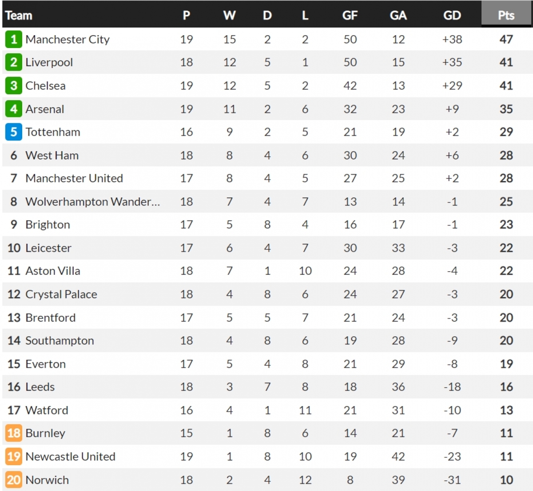The image size is (533, 491).
Task: Open the Manchester United team link
Action: click(74, 178)
